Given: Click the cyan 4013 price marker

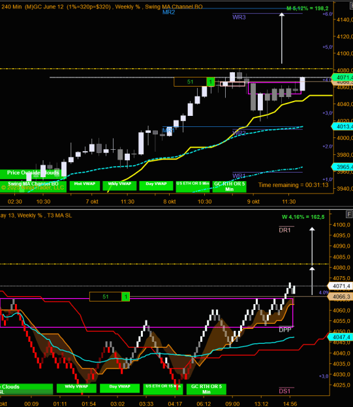Looking at the screenshot, I should (x=343, y=127).
